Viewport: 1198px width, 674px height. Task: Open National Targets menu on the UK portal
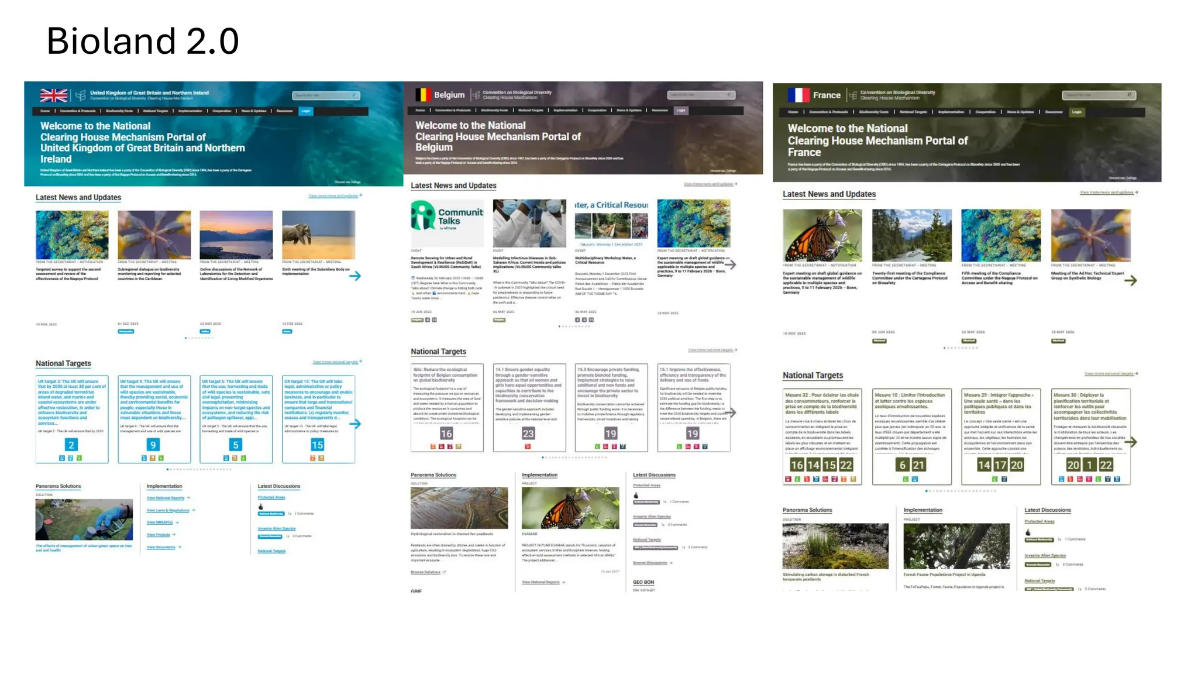tap(156, 111)
